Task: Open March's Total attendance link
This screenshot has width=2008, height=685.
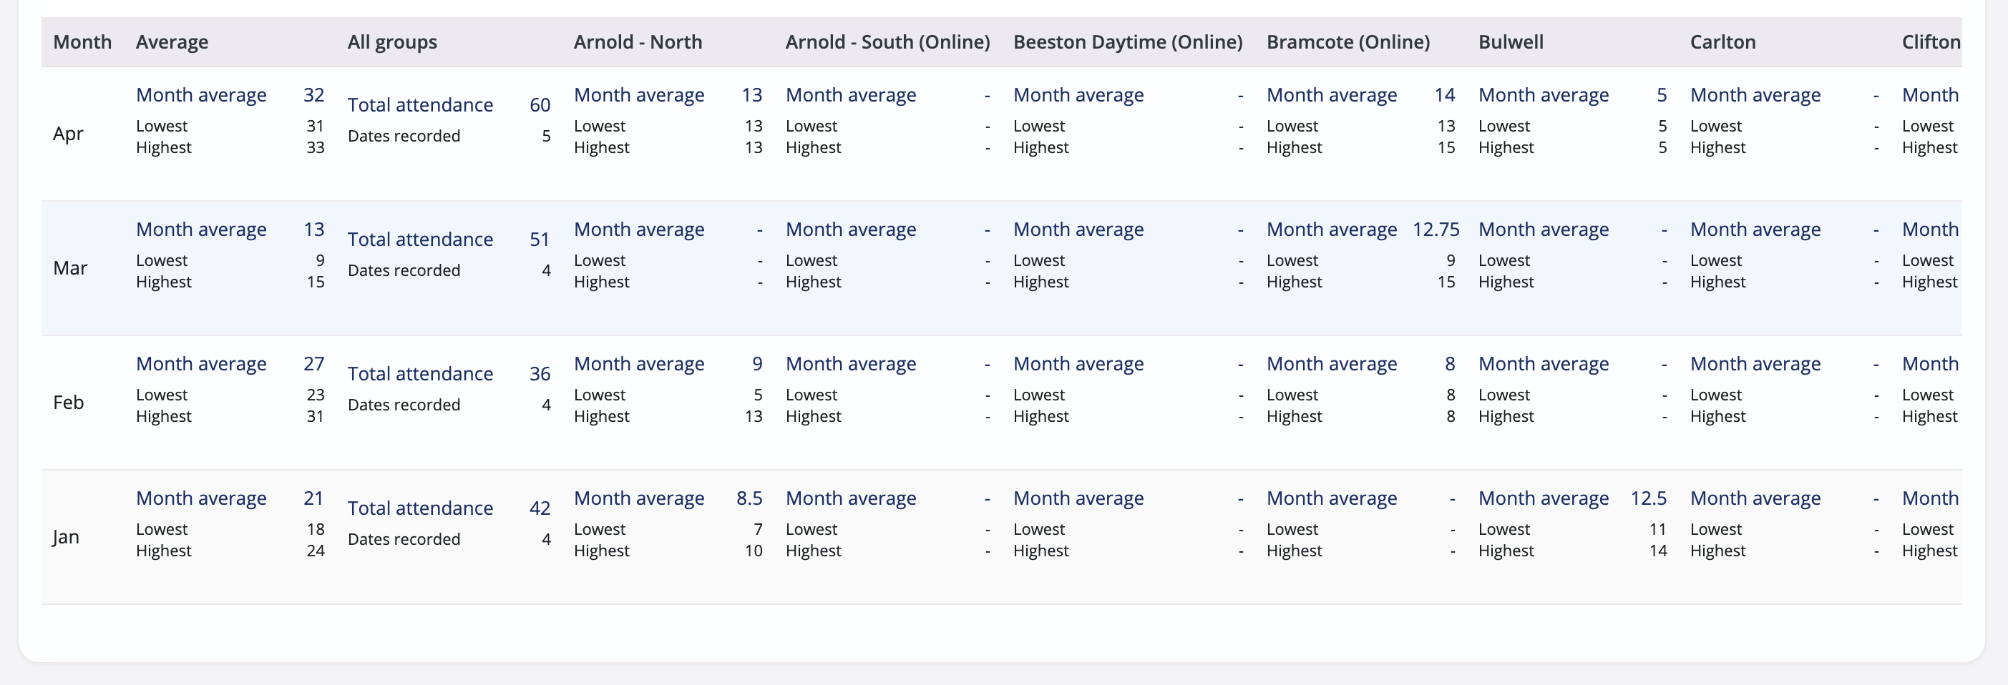Action: 420,240
